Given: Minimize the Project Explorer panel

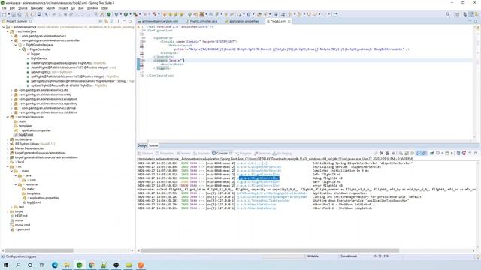Looking at the screenshot, I should [124, 21].
